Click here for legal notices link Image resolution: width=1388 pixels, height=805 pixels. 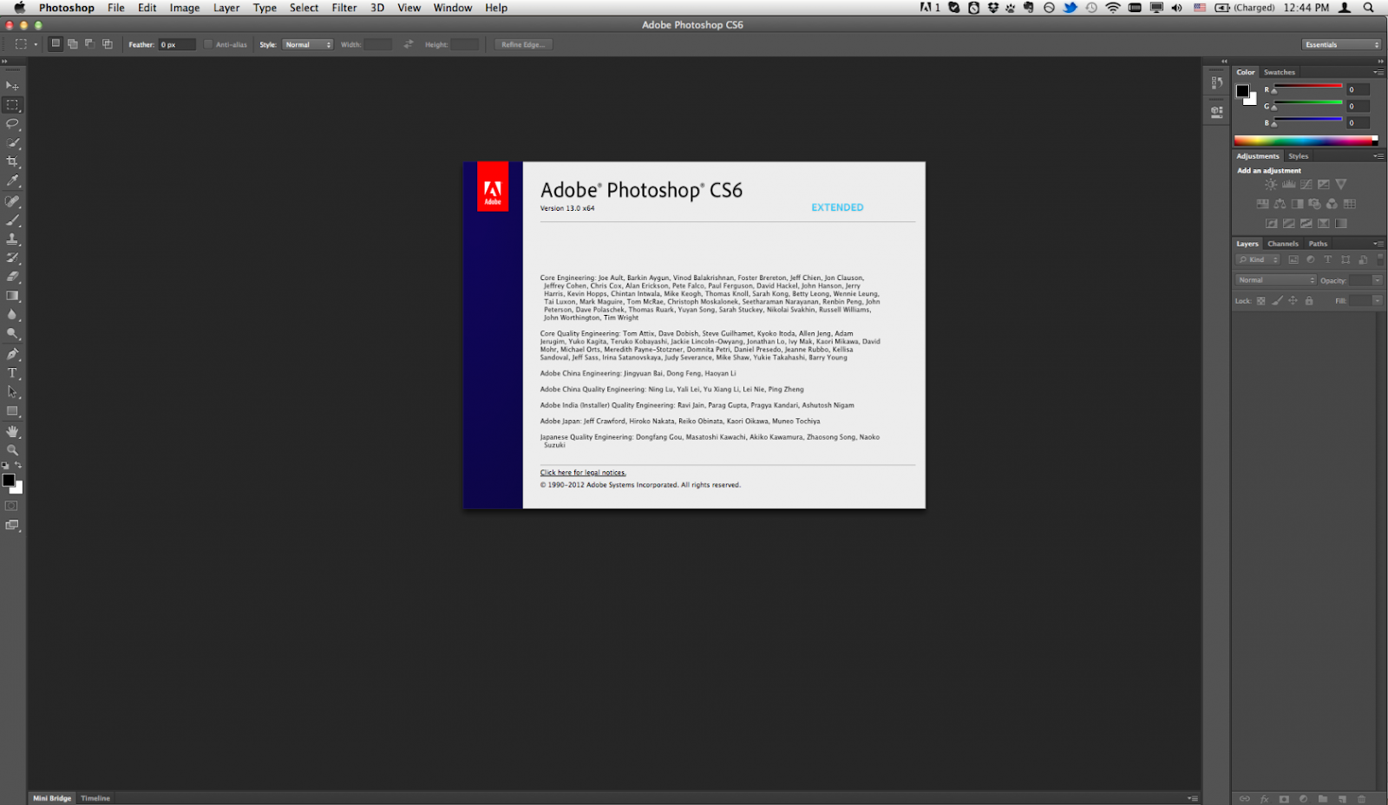pyautogui.click(x=583, y=473)
